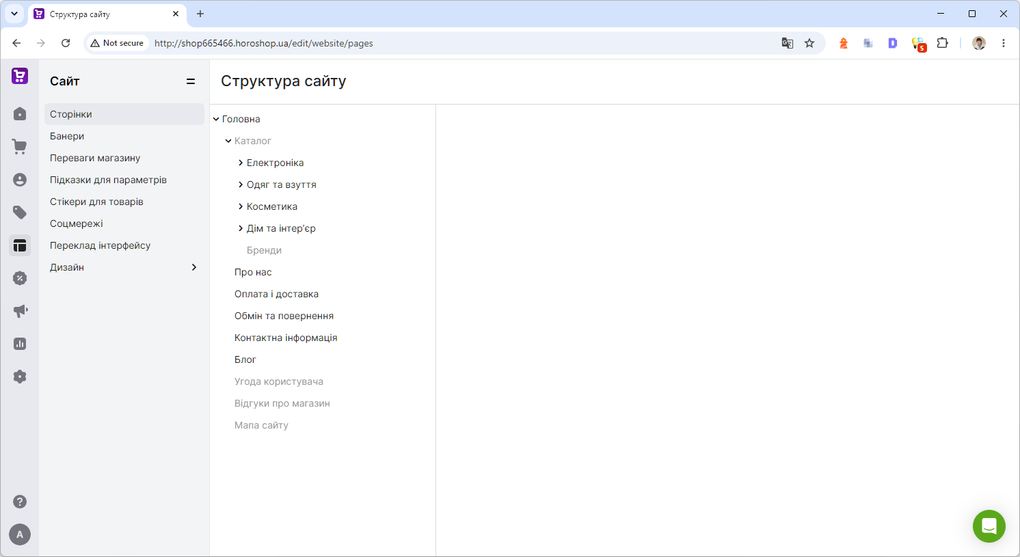Open the browser extensions puzzle icon
This screenshot has height=557, width=1020.
pyautogui.click(x=943, y=43)
